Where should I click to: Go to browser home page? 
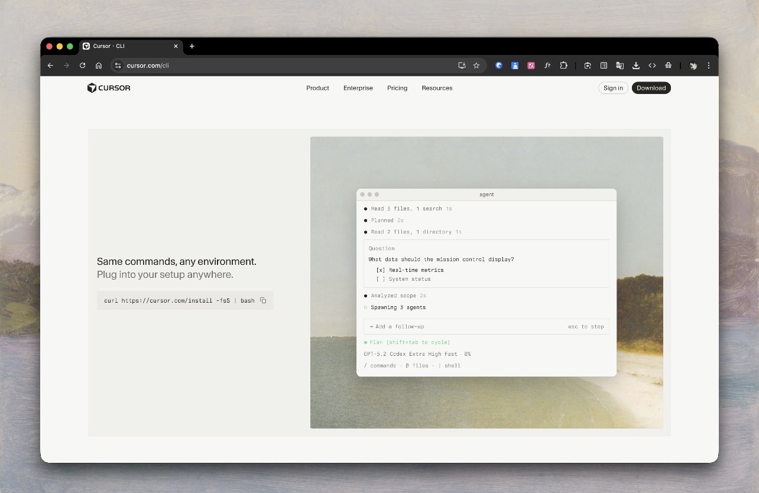[99, 66]
